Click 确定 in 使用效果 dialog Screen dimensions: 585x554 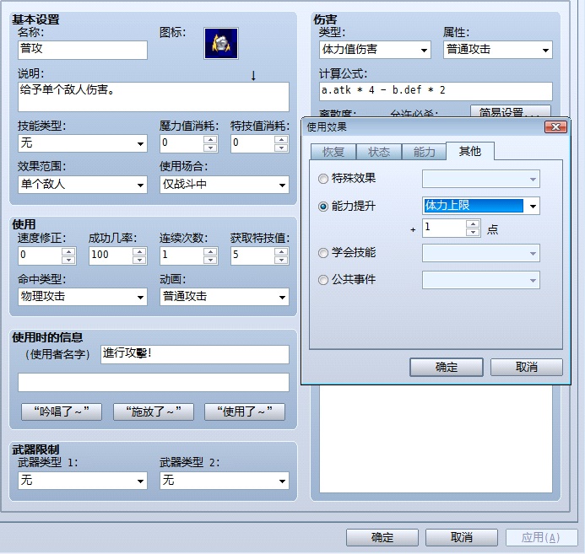pos(447,368)
